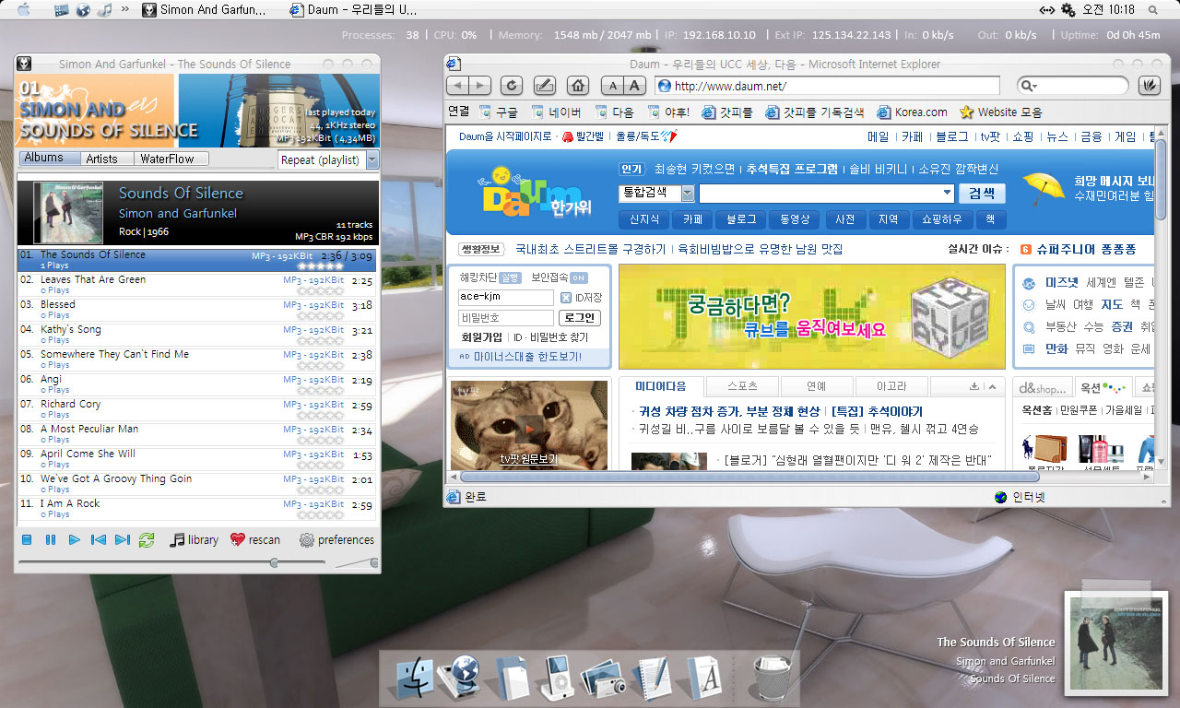The height and width of the screenshot is (708, 1180).
Task: Decrease text size with the small A button
Action: click(612, 86)
